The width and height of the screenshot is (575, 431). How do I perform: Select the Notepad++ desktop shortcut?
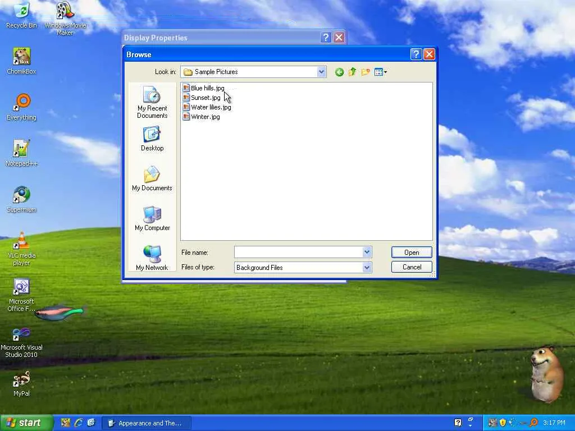(22, 153)
